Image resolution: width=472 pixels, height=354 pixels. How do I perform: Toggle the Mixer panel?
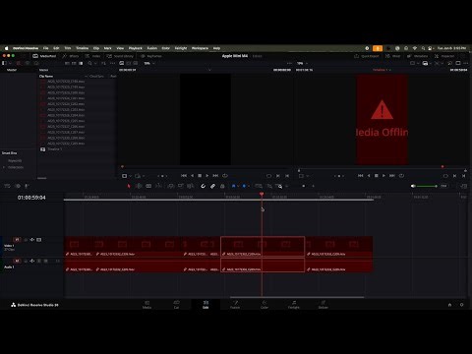(392, 56)
